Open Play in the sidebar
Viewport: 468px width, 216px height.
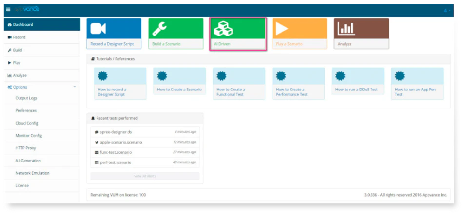(x=42, y=63)
